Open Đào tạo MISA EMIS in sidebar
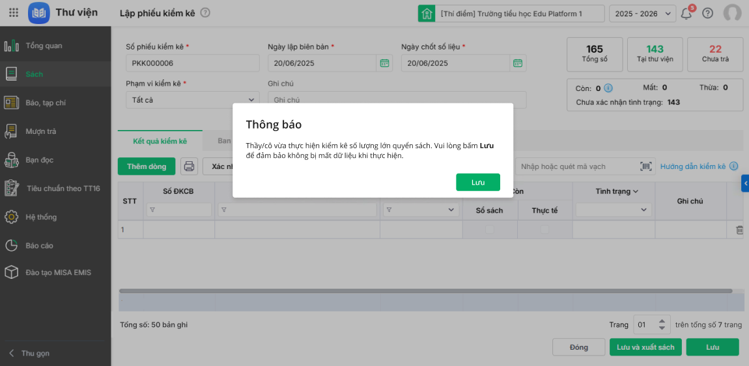Screen dimensions: 749x366 coord(55,272)
